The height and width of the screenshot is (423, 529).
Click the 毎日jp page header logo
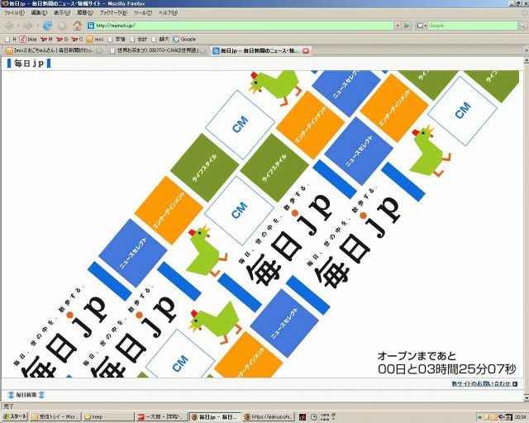(29, 63)
